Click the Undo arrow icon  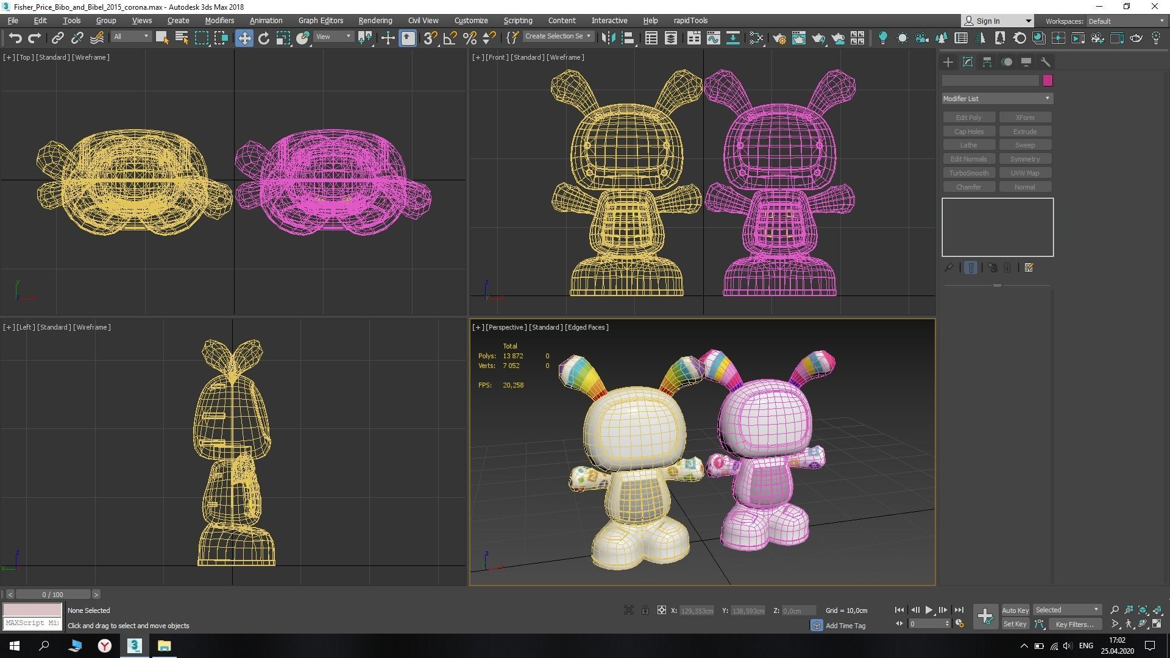(15, 38)
